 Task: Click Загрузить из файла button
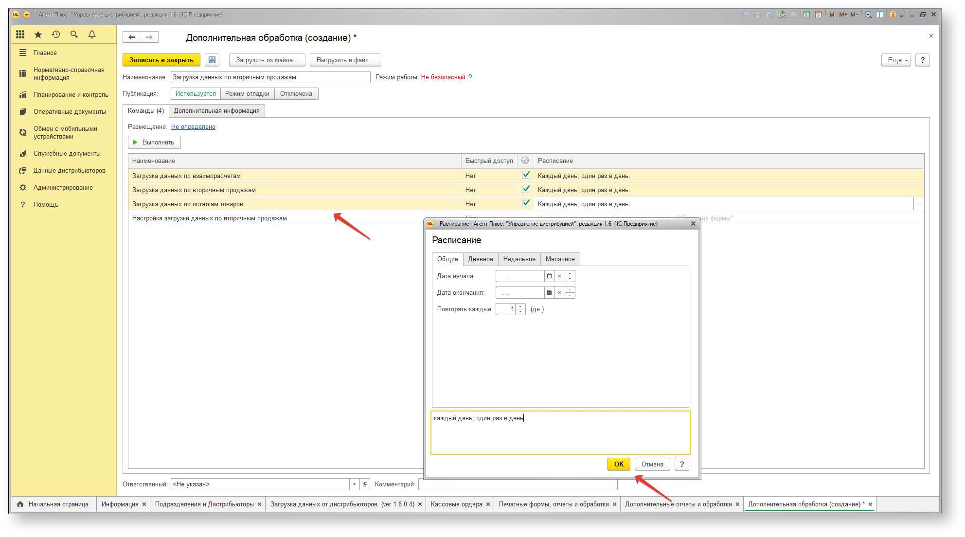pyautogui.click(x=267, y=60)
